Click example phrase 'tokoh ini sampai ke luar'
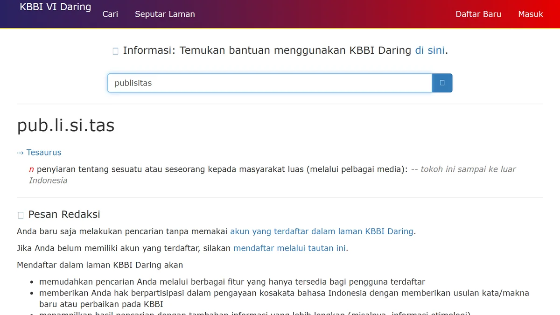 468,169
